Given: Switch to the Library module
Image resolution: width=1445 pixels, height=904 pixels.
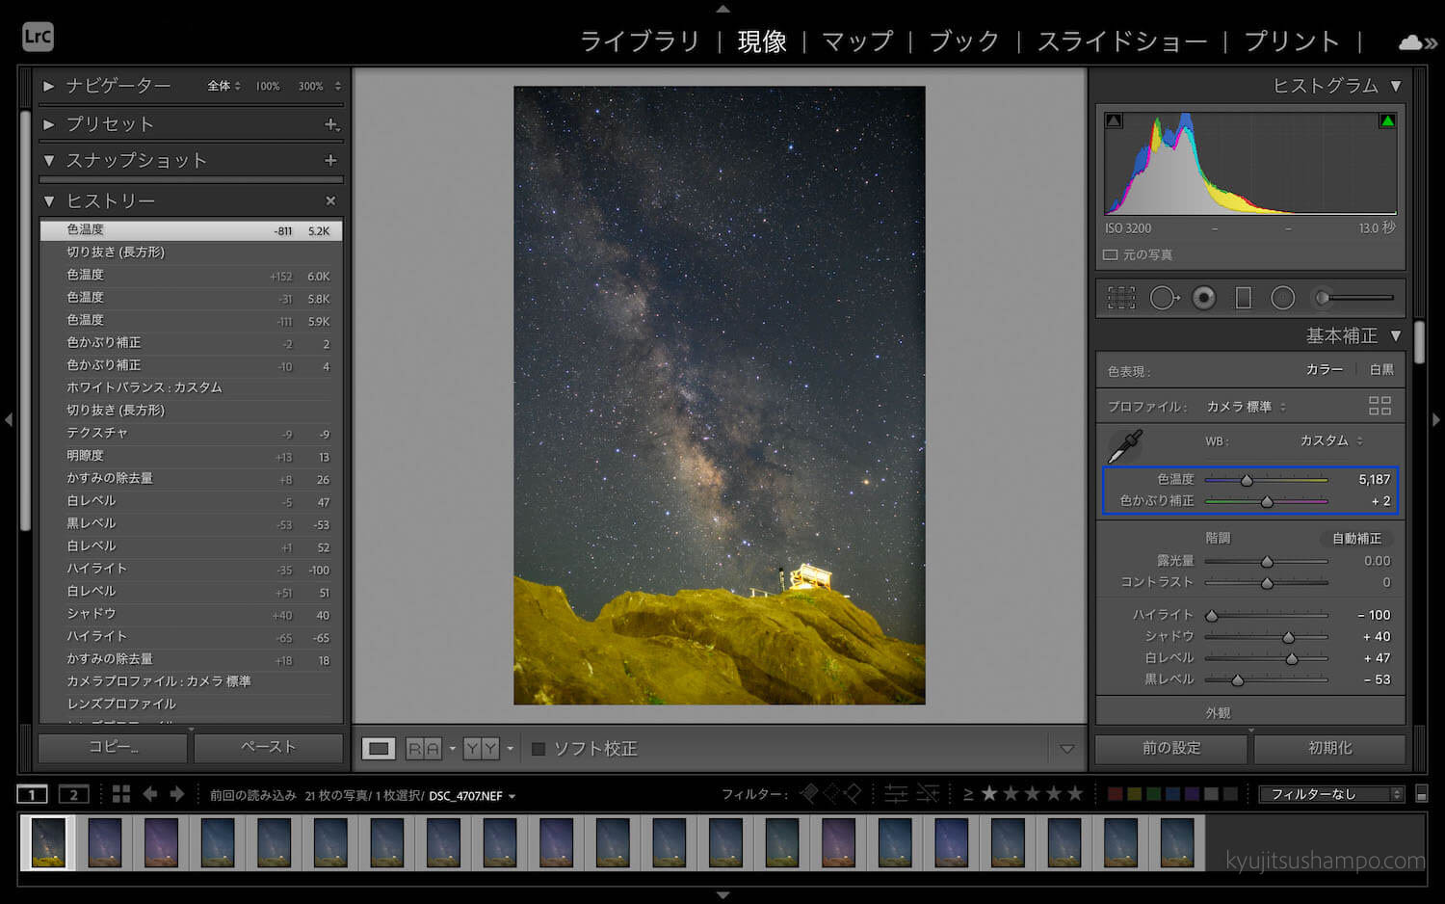Looking at the screenshot, I should pos(640,41).
